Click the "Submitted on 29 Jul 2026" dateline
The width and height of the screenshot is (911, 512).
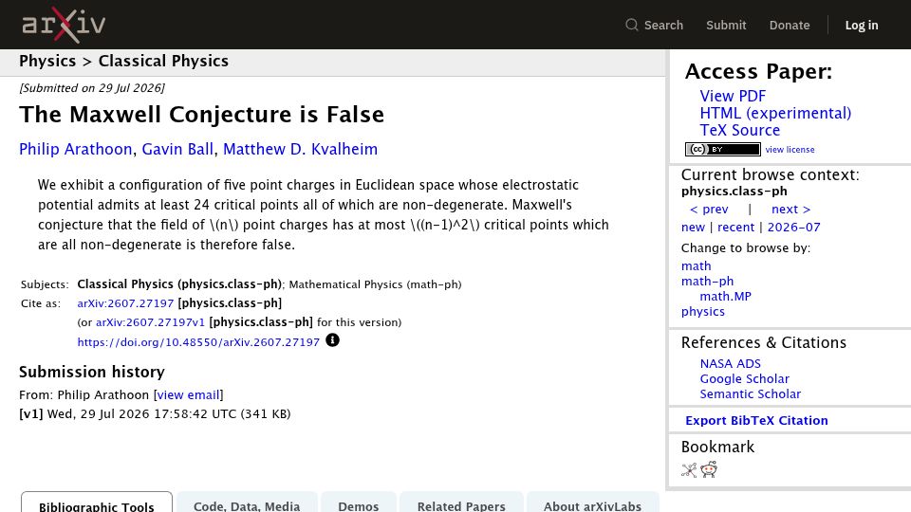click(x=92, y=88)
